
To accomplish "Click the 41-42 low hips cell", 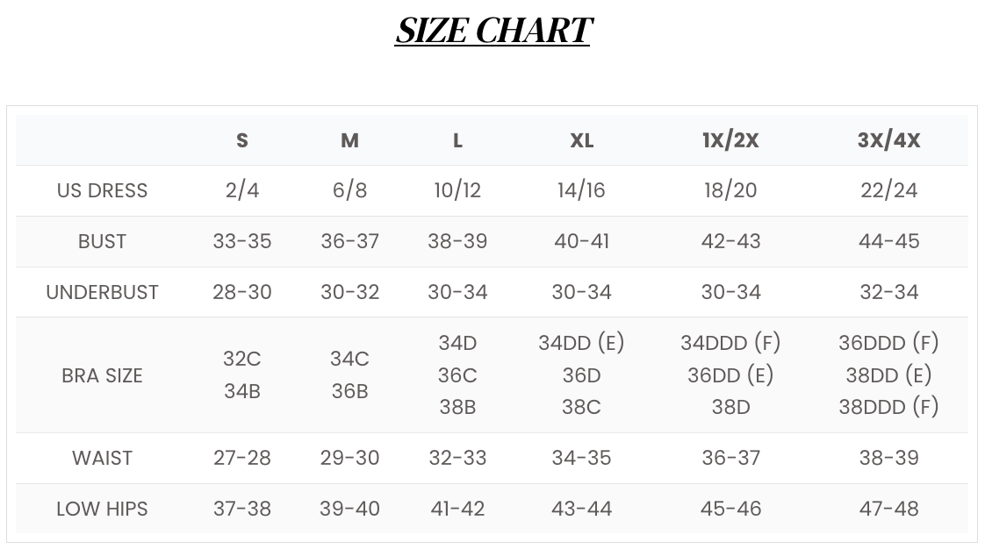I will pyautogui.click(x=457, y=509).
